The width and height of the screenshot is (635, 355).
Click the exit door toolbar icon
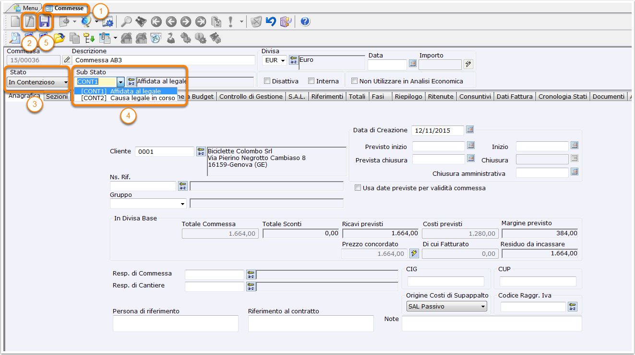[x=286, y=22]
